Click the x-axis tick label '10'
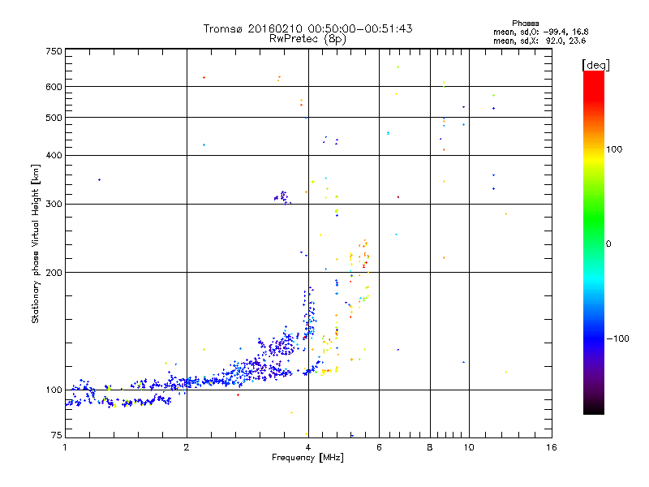Image resolution: width=649 pixels, height=487 pixels. point(469,447)
